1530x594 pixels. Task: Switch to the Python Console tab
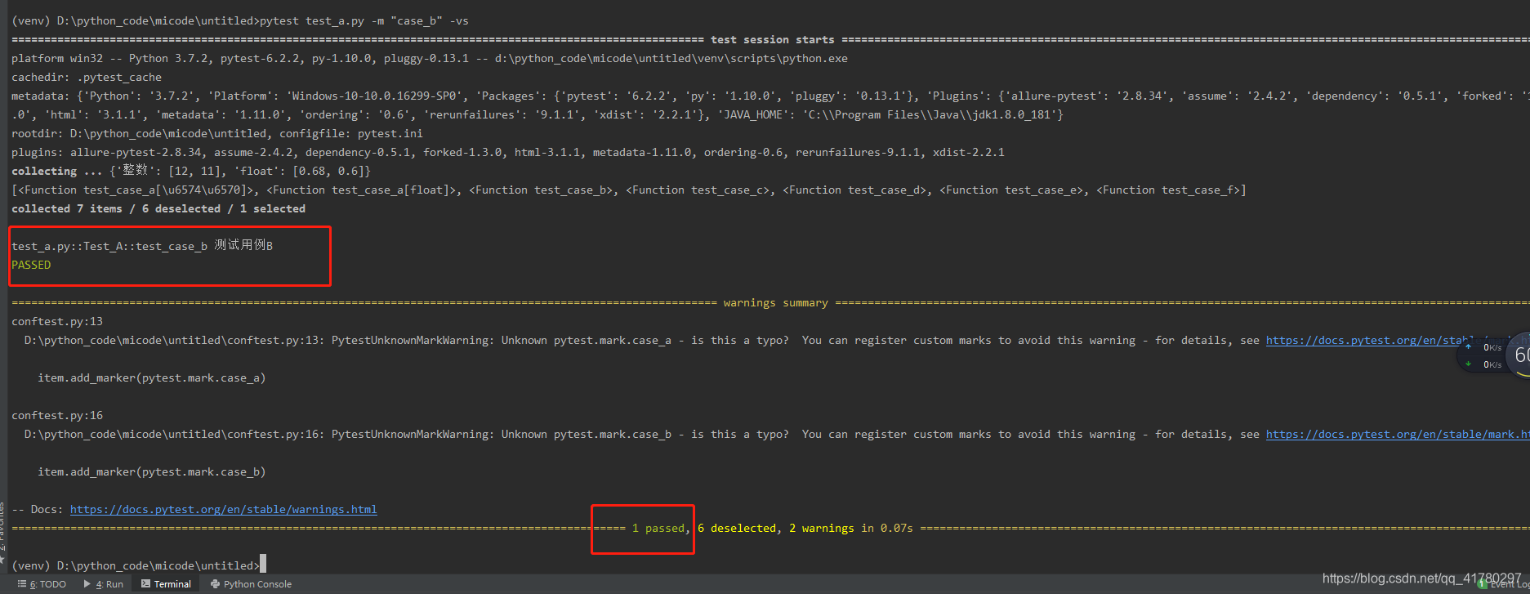click(x=251, y=584)
